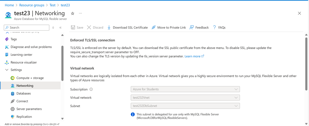Expand the Subnet dropdown
Screen dimensions: 309x126
tap(185, 106)
